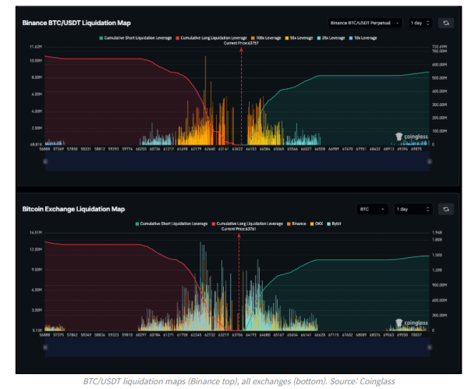Toggle Cumulative Long Liquidation Leverage in bottom legend
Viewport: 468px width, 389px height.
pyautogui.click(x=249, y=223)
